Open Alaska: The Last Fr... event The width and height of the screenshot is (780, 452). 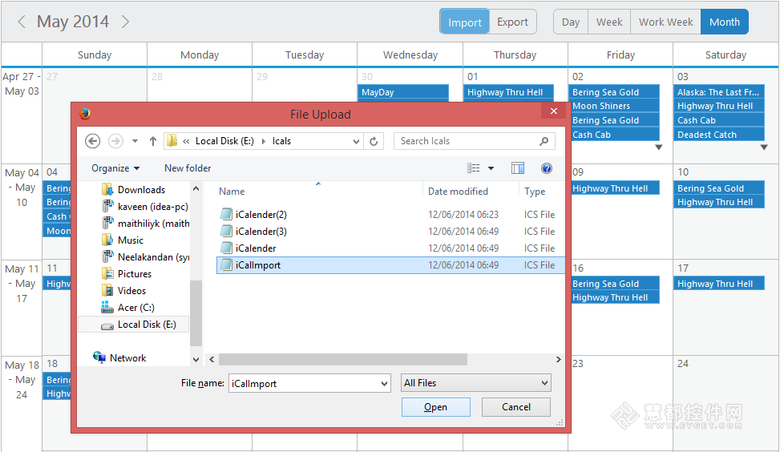(719, 92)
